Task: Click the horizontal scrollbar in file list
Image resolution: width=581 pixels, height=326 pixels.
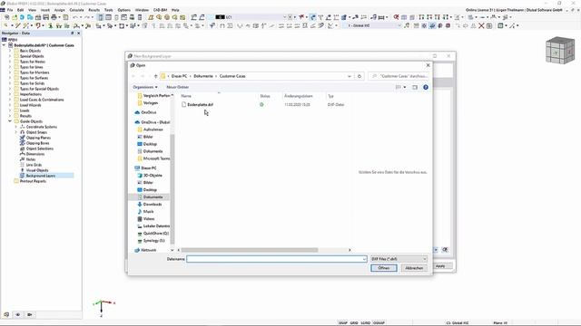Action: 250,250
